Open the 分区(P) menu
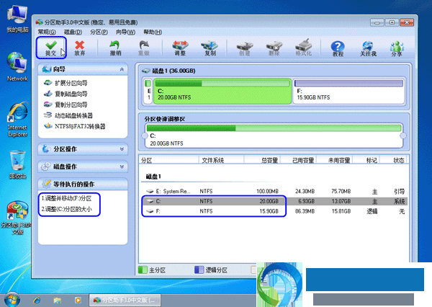 [99, 32]
